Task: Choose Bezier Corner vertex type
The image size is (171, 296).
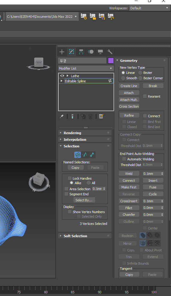Action: tap(140, 78)
